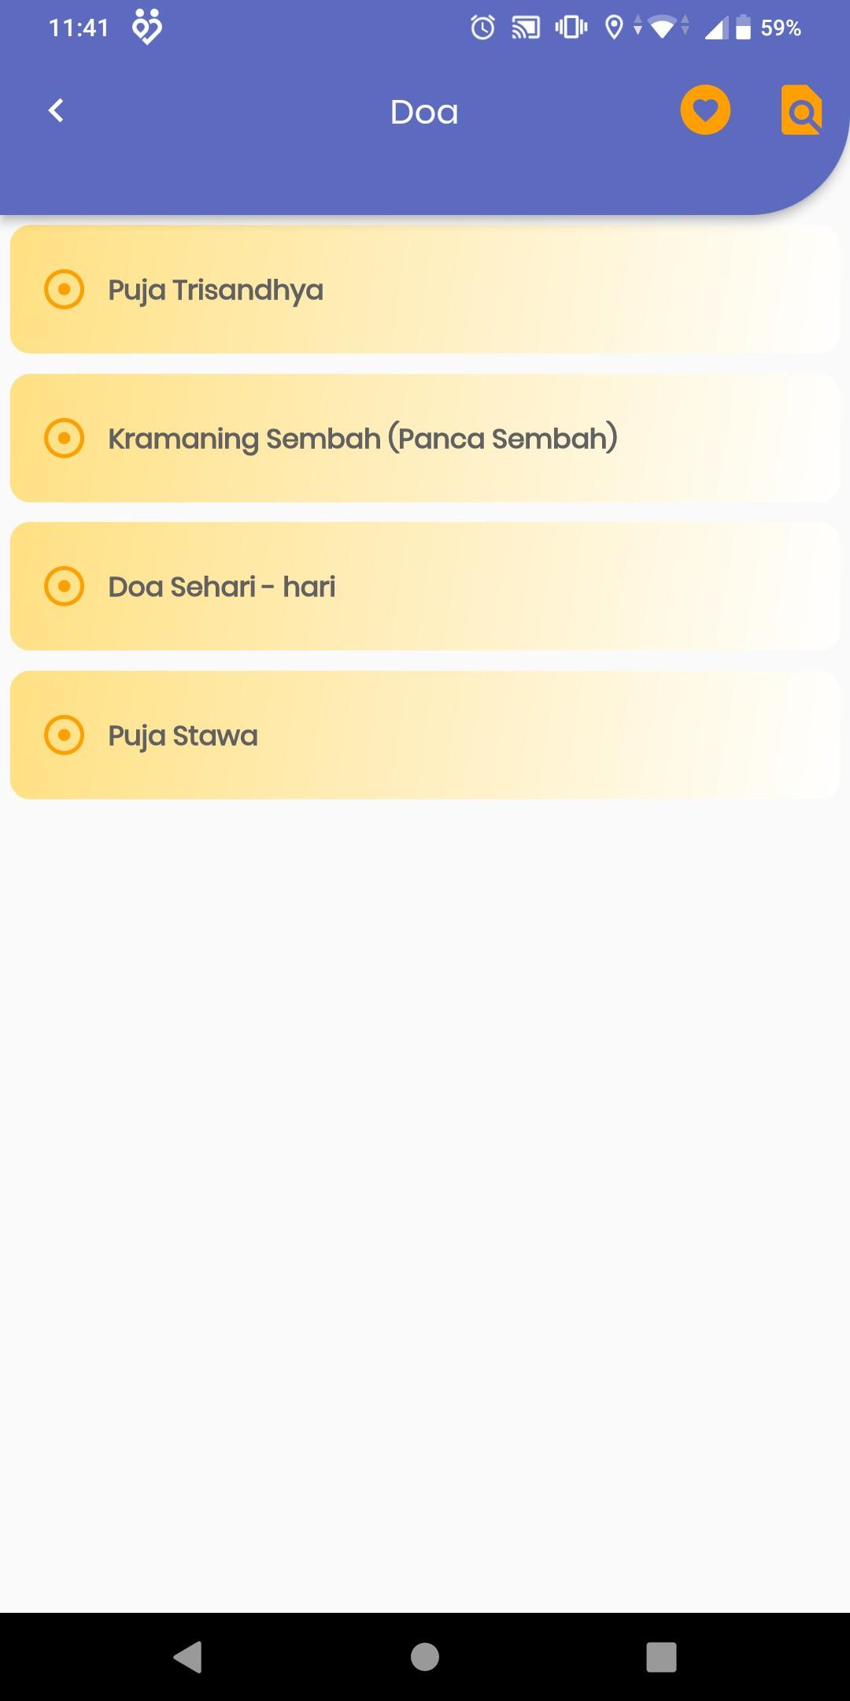Open favorites with the heart icon
Image resolution: width=850 pixels, height=1701 pixels.
(705, 110)
